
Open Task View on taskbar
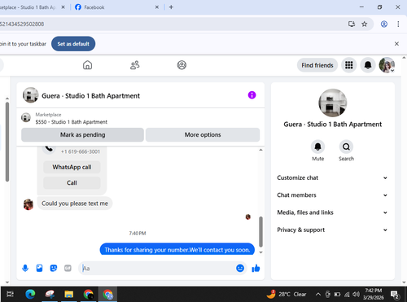pos(11,294)
